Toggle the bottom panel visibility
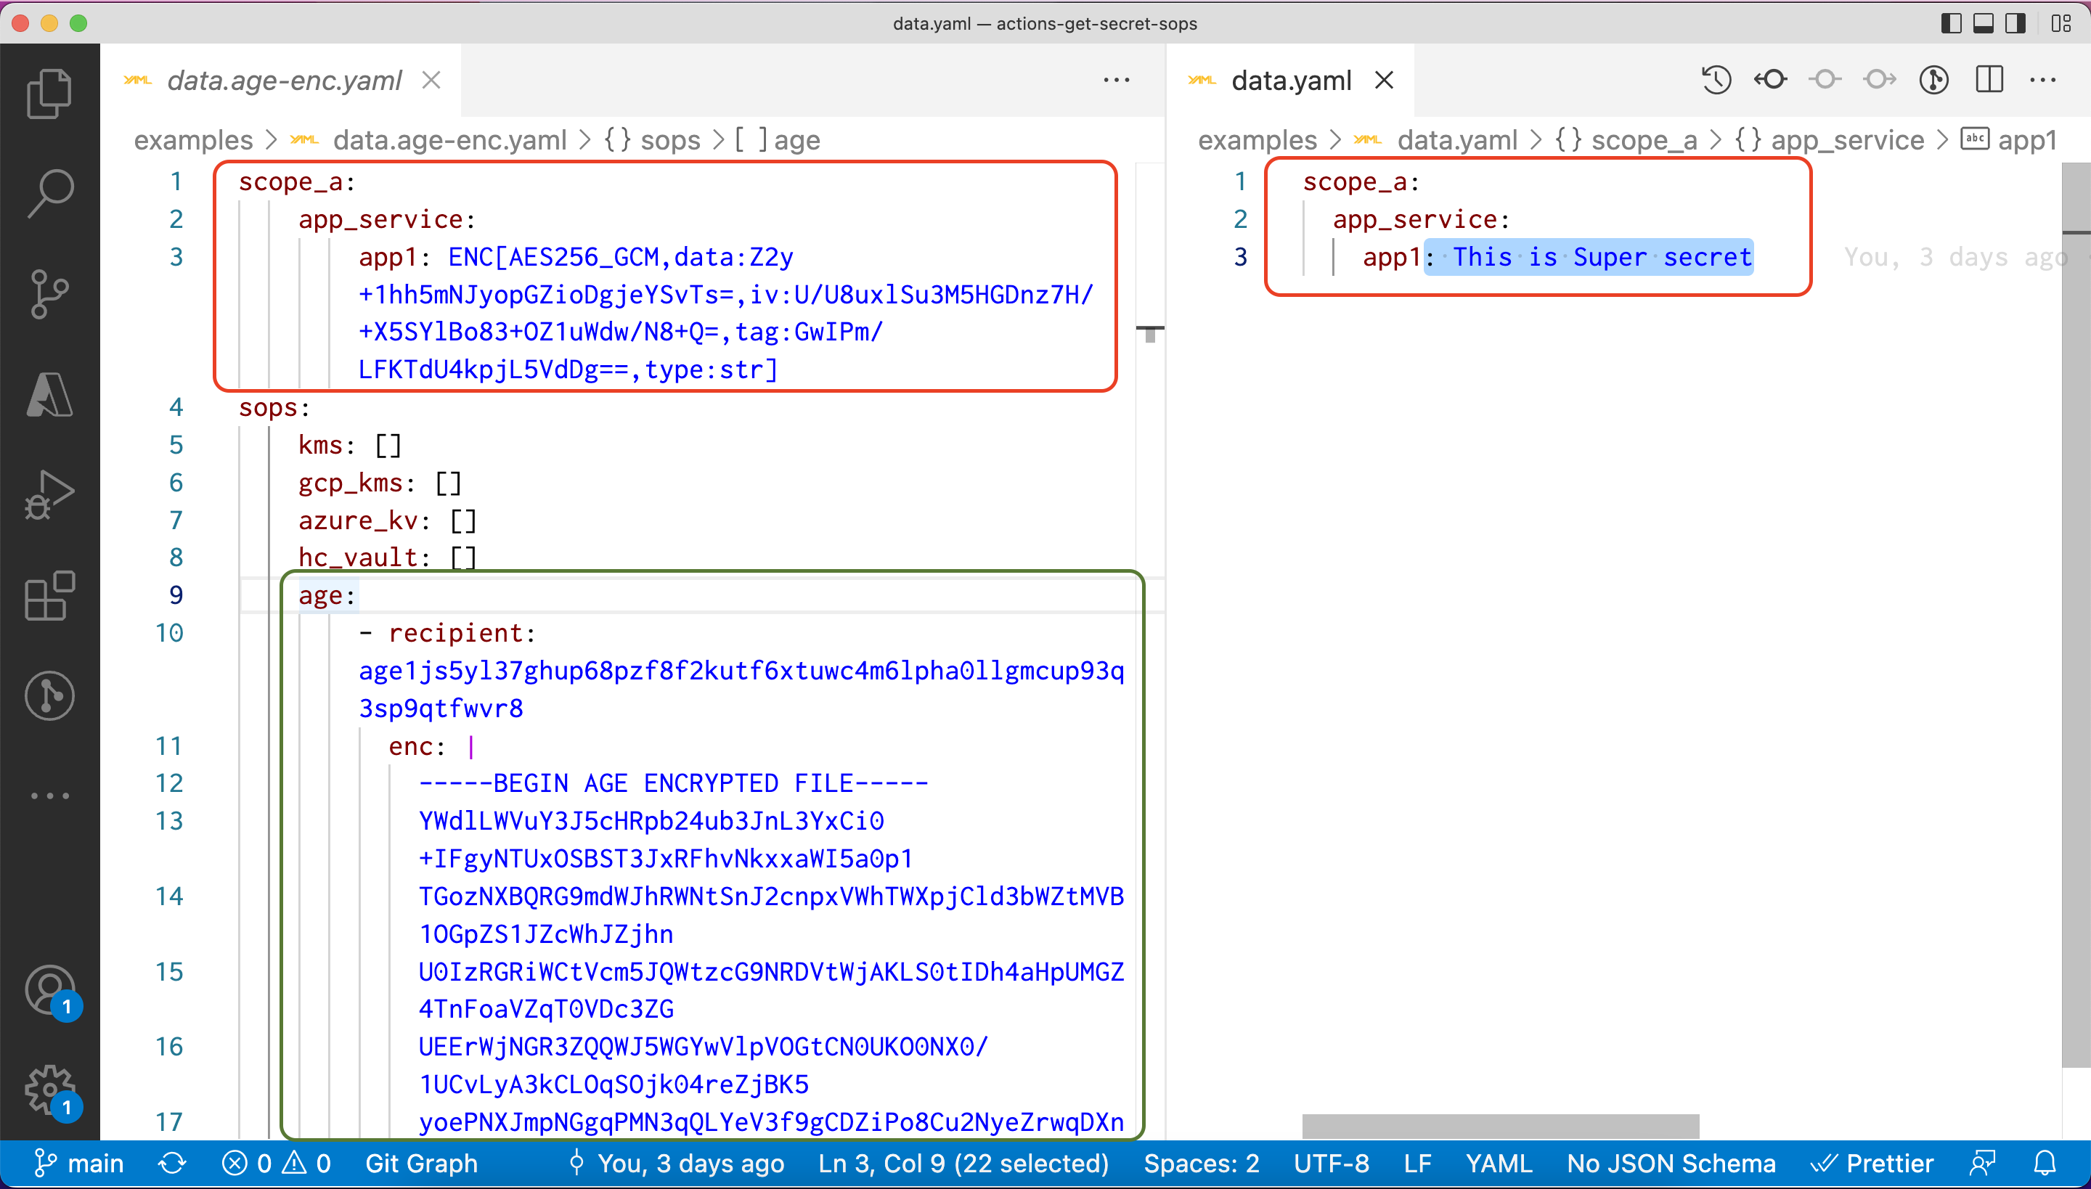The height and width of the screenshot is (1189, 2091). pyautogui.click(x=1984, y=23)
